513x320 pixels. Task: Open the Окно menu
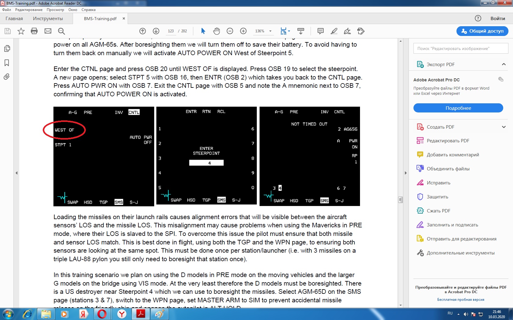click(73, 10)
